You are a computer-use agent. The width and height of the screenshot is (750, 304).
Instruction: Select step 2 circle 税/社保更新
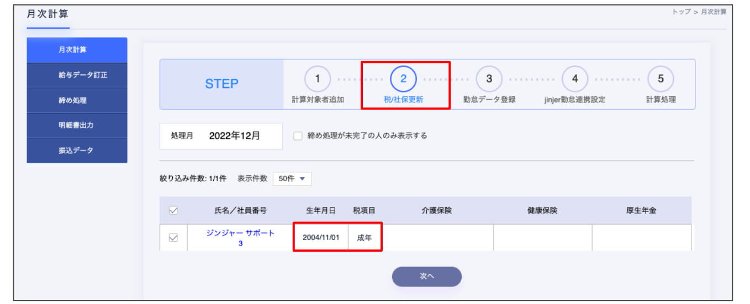coord(403,79)
